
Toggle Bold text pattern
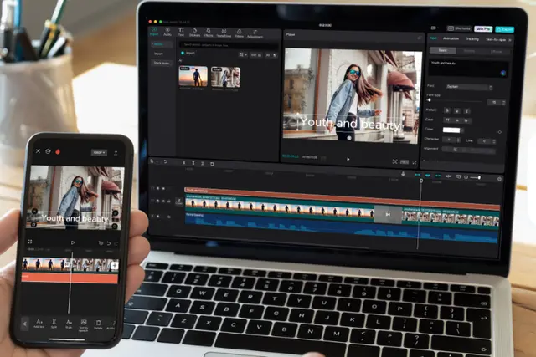pos(446,110)
